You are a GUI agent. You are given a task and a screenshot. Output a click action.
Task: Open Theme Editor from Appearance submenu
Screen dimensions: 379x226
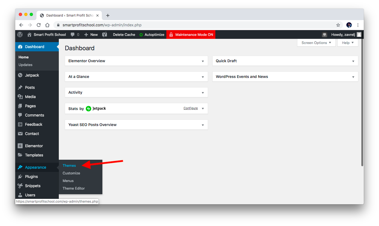click(74, 188)
